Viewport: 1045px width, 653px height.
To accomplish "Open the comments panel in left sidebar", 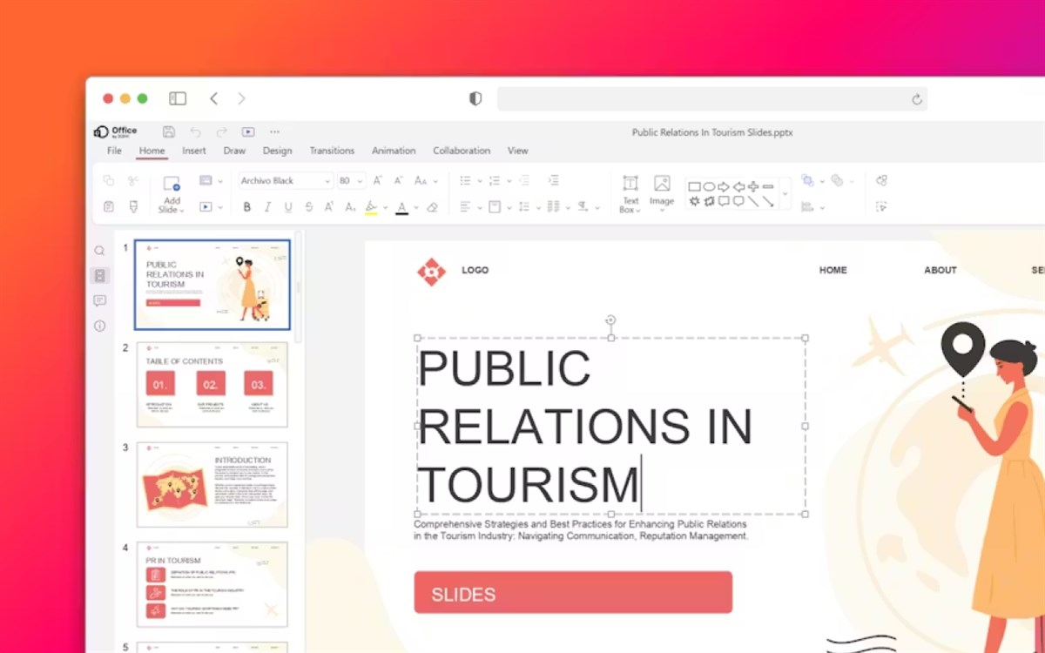I will click(x=99, y=300).
